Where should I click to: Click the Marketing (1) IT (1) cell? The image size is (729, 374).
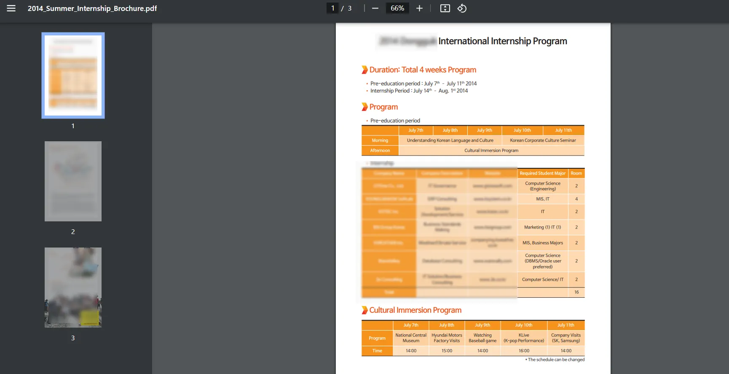pos(543,227)
